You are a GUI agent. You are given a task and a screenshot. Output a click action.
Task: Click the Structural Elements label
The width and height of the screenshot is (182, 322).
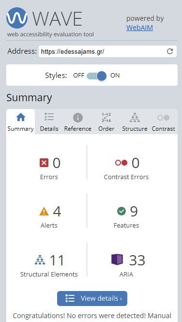coord(49,274)
